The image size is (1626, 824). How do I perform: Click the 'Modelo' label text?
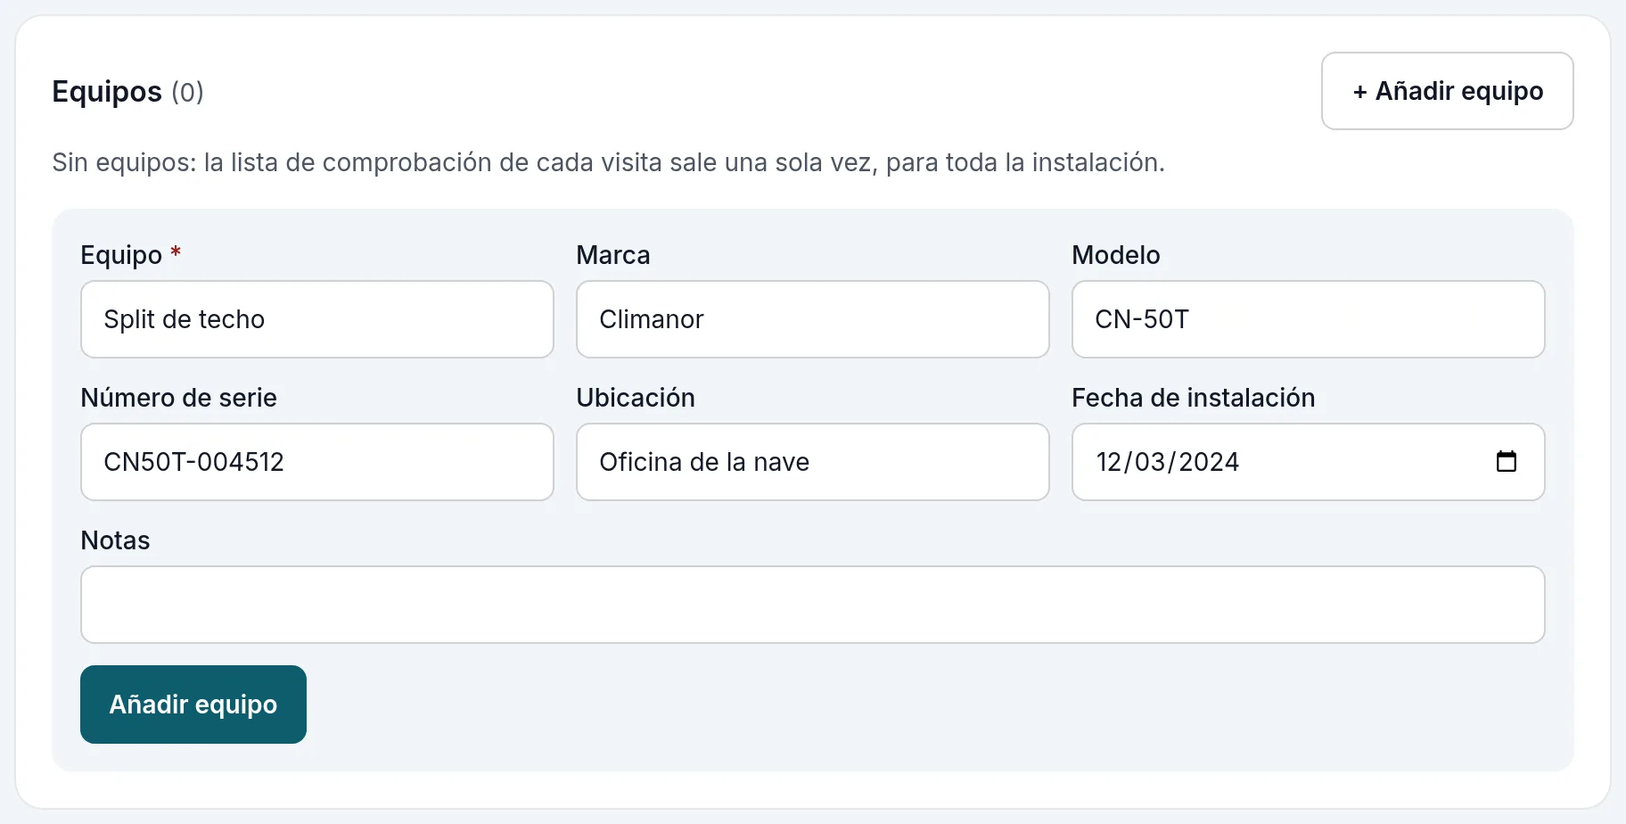coord(1116,255)
